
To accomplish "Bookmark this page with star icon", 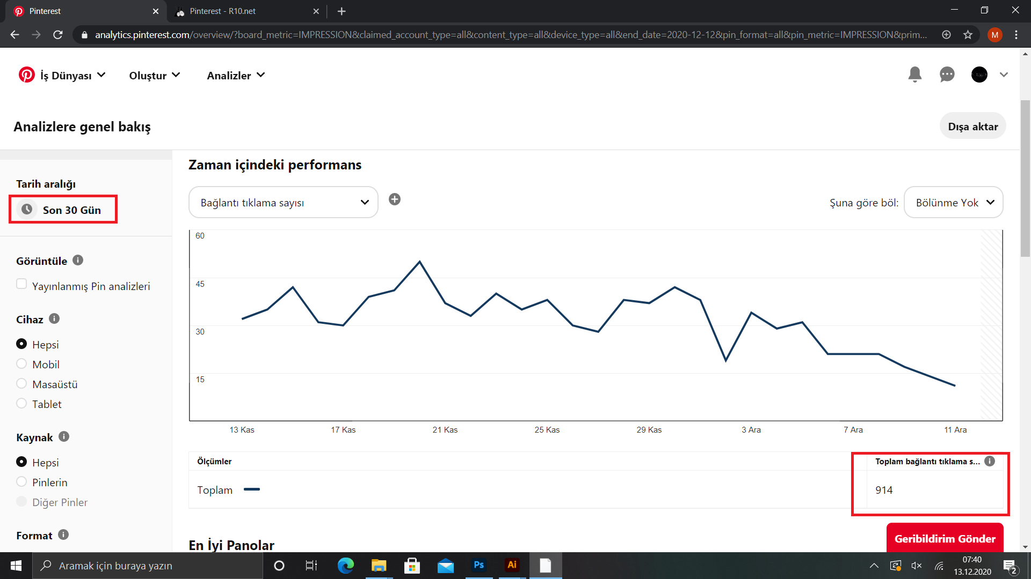I will (968, 35).
